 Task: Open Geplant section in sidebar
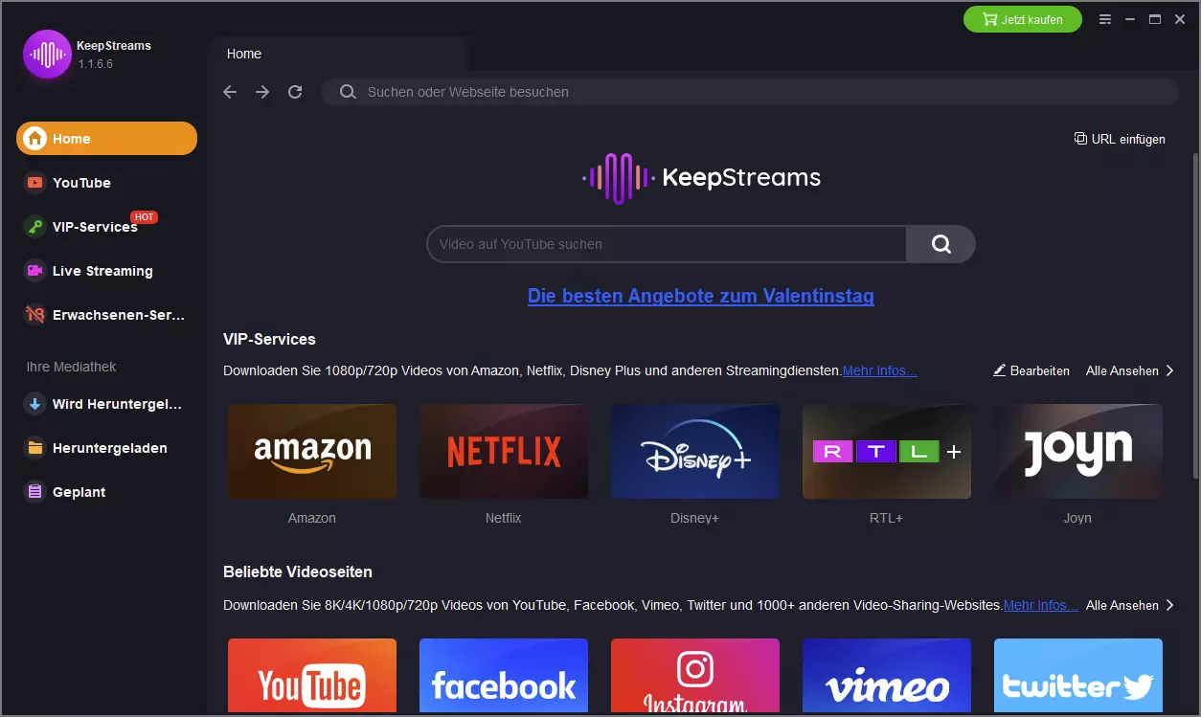tap(106, 492)
